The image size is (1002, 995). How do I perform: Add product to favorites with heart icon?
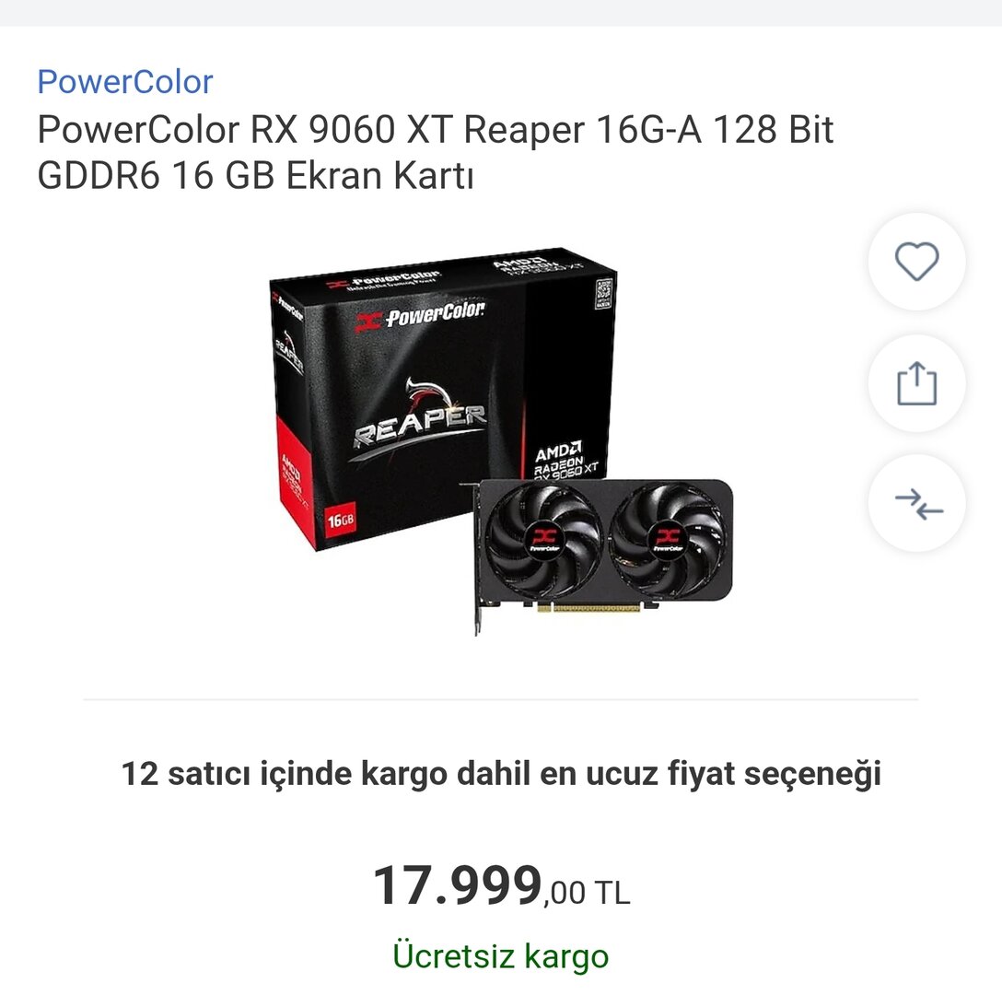click(x=916, y=262)
